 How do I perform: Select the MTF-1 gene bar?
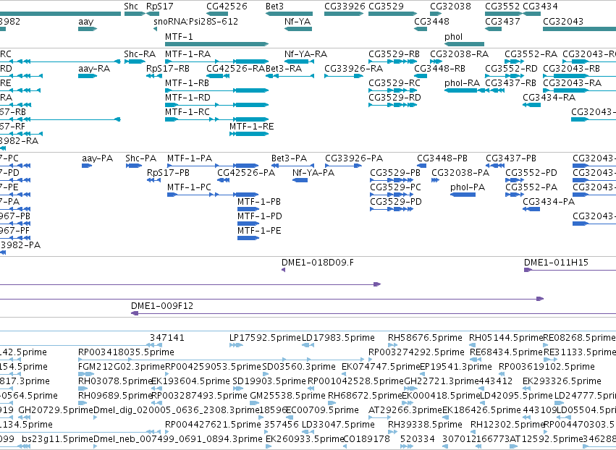coord(216,44)
